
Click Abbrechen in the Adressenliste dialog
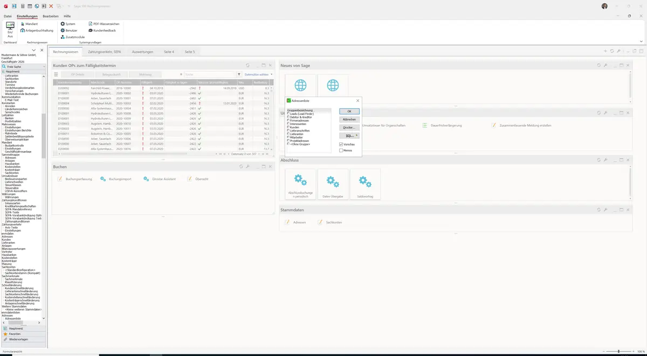(349, 119)
